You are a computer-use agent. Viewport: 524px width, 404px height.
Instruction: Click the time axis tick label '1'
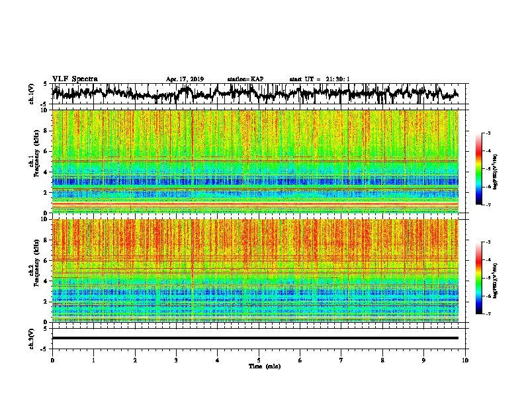93,360
